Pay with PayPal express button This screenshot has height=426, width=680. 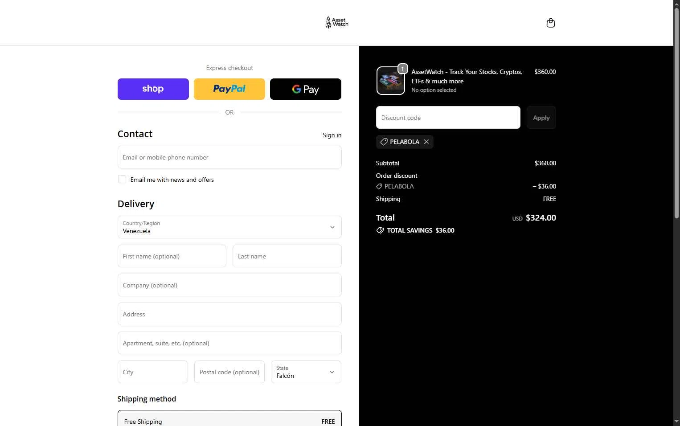229,89
